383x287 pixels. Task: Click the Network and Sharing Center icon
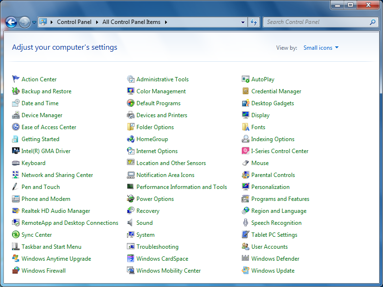[16, 175]
